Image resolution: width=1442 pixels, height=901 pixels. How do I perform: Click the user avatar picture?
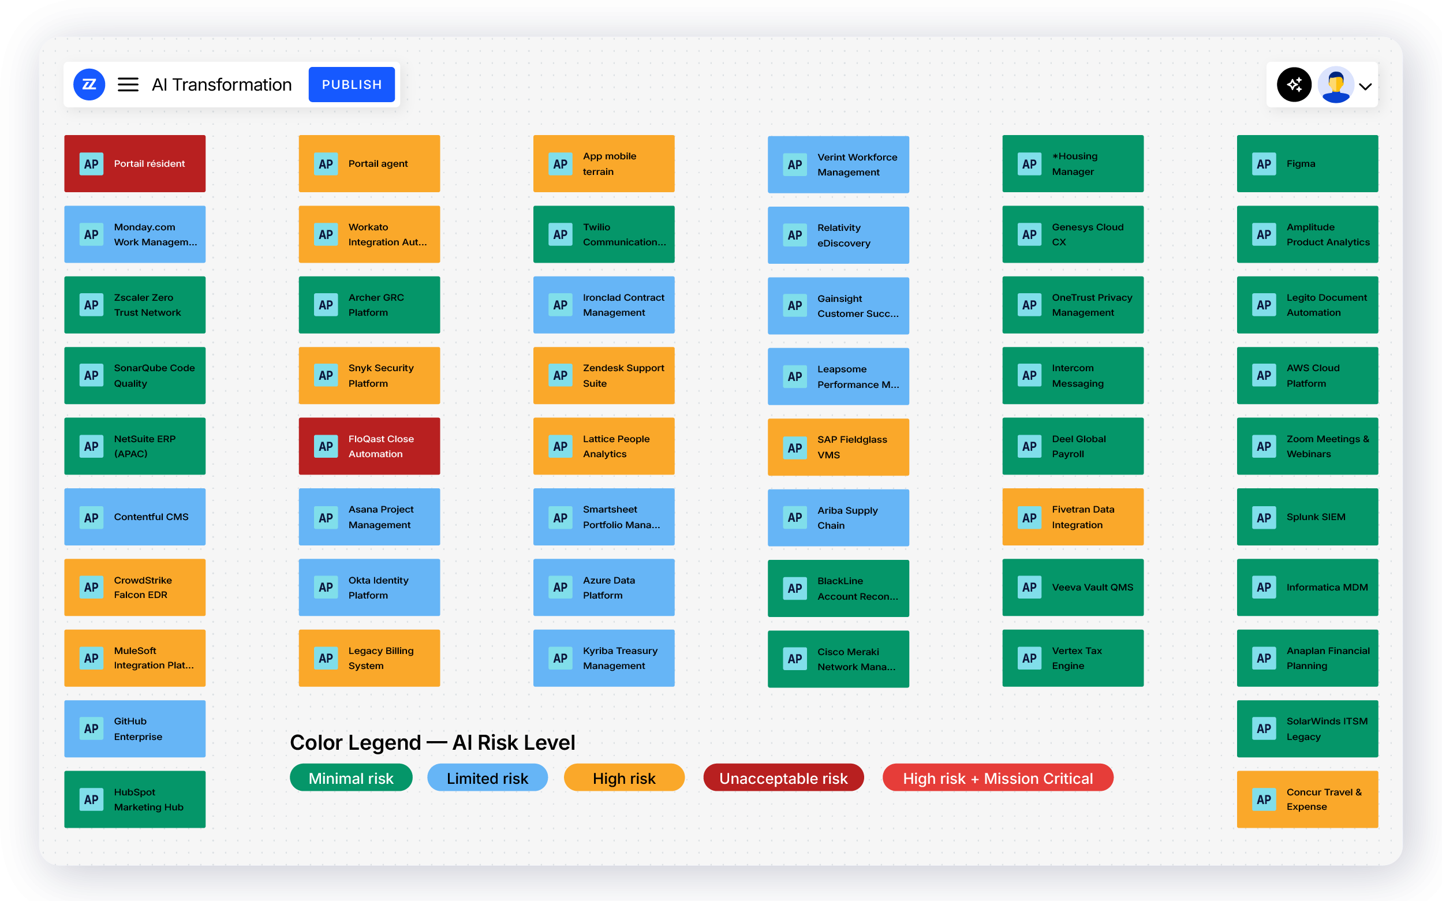(x=1335, y=85)
